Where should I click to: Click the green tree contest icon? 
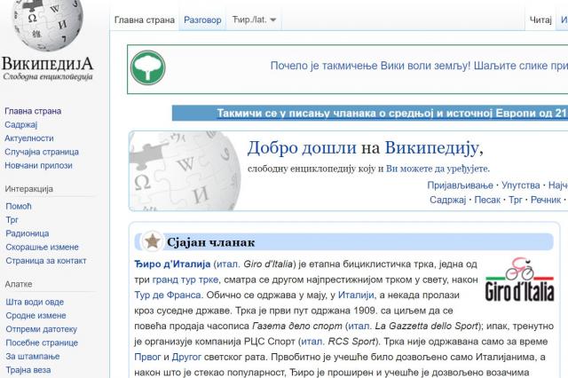pos(148,67)
